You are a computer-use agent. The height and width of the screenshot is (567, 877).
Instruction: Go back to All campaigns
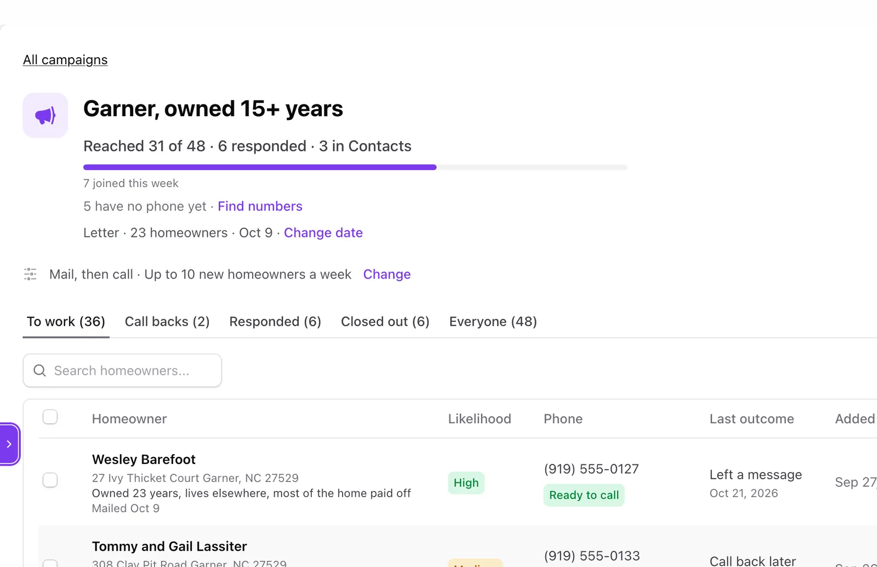click(x=65, y=60)
